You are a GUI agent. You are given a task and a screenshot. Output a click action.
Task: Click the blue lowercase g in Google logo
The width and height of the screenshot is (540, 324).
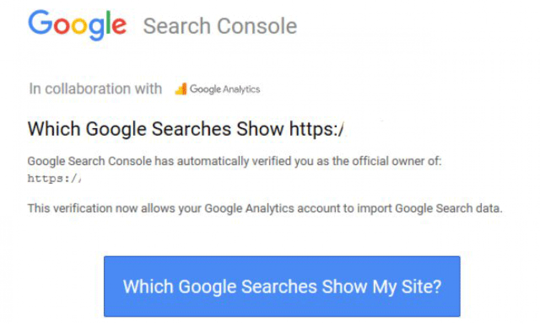coord(96,29)
